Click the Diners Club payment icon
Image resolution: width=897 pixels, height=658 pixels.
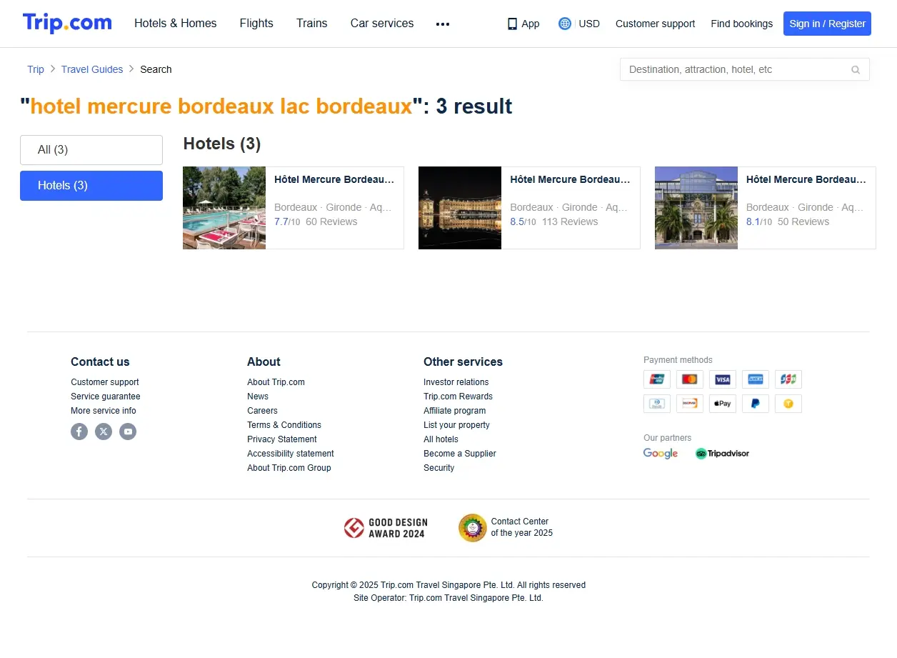tap(657, 404)
